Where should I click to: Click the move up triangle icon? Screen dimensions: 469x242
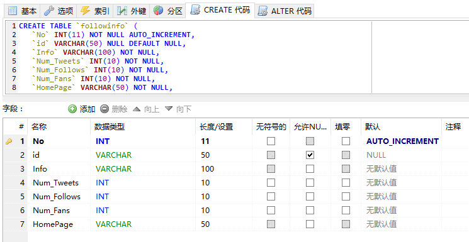click(x=137, y=109)
